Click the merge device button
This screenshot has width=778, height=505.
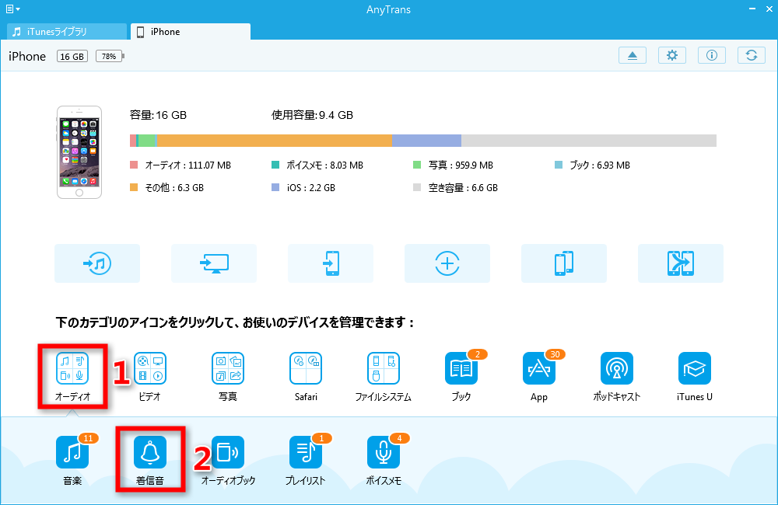[680, 263]
